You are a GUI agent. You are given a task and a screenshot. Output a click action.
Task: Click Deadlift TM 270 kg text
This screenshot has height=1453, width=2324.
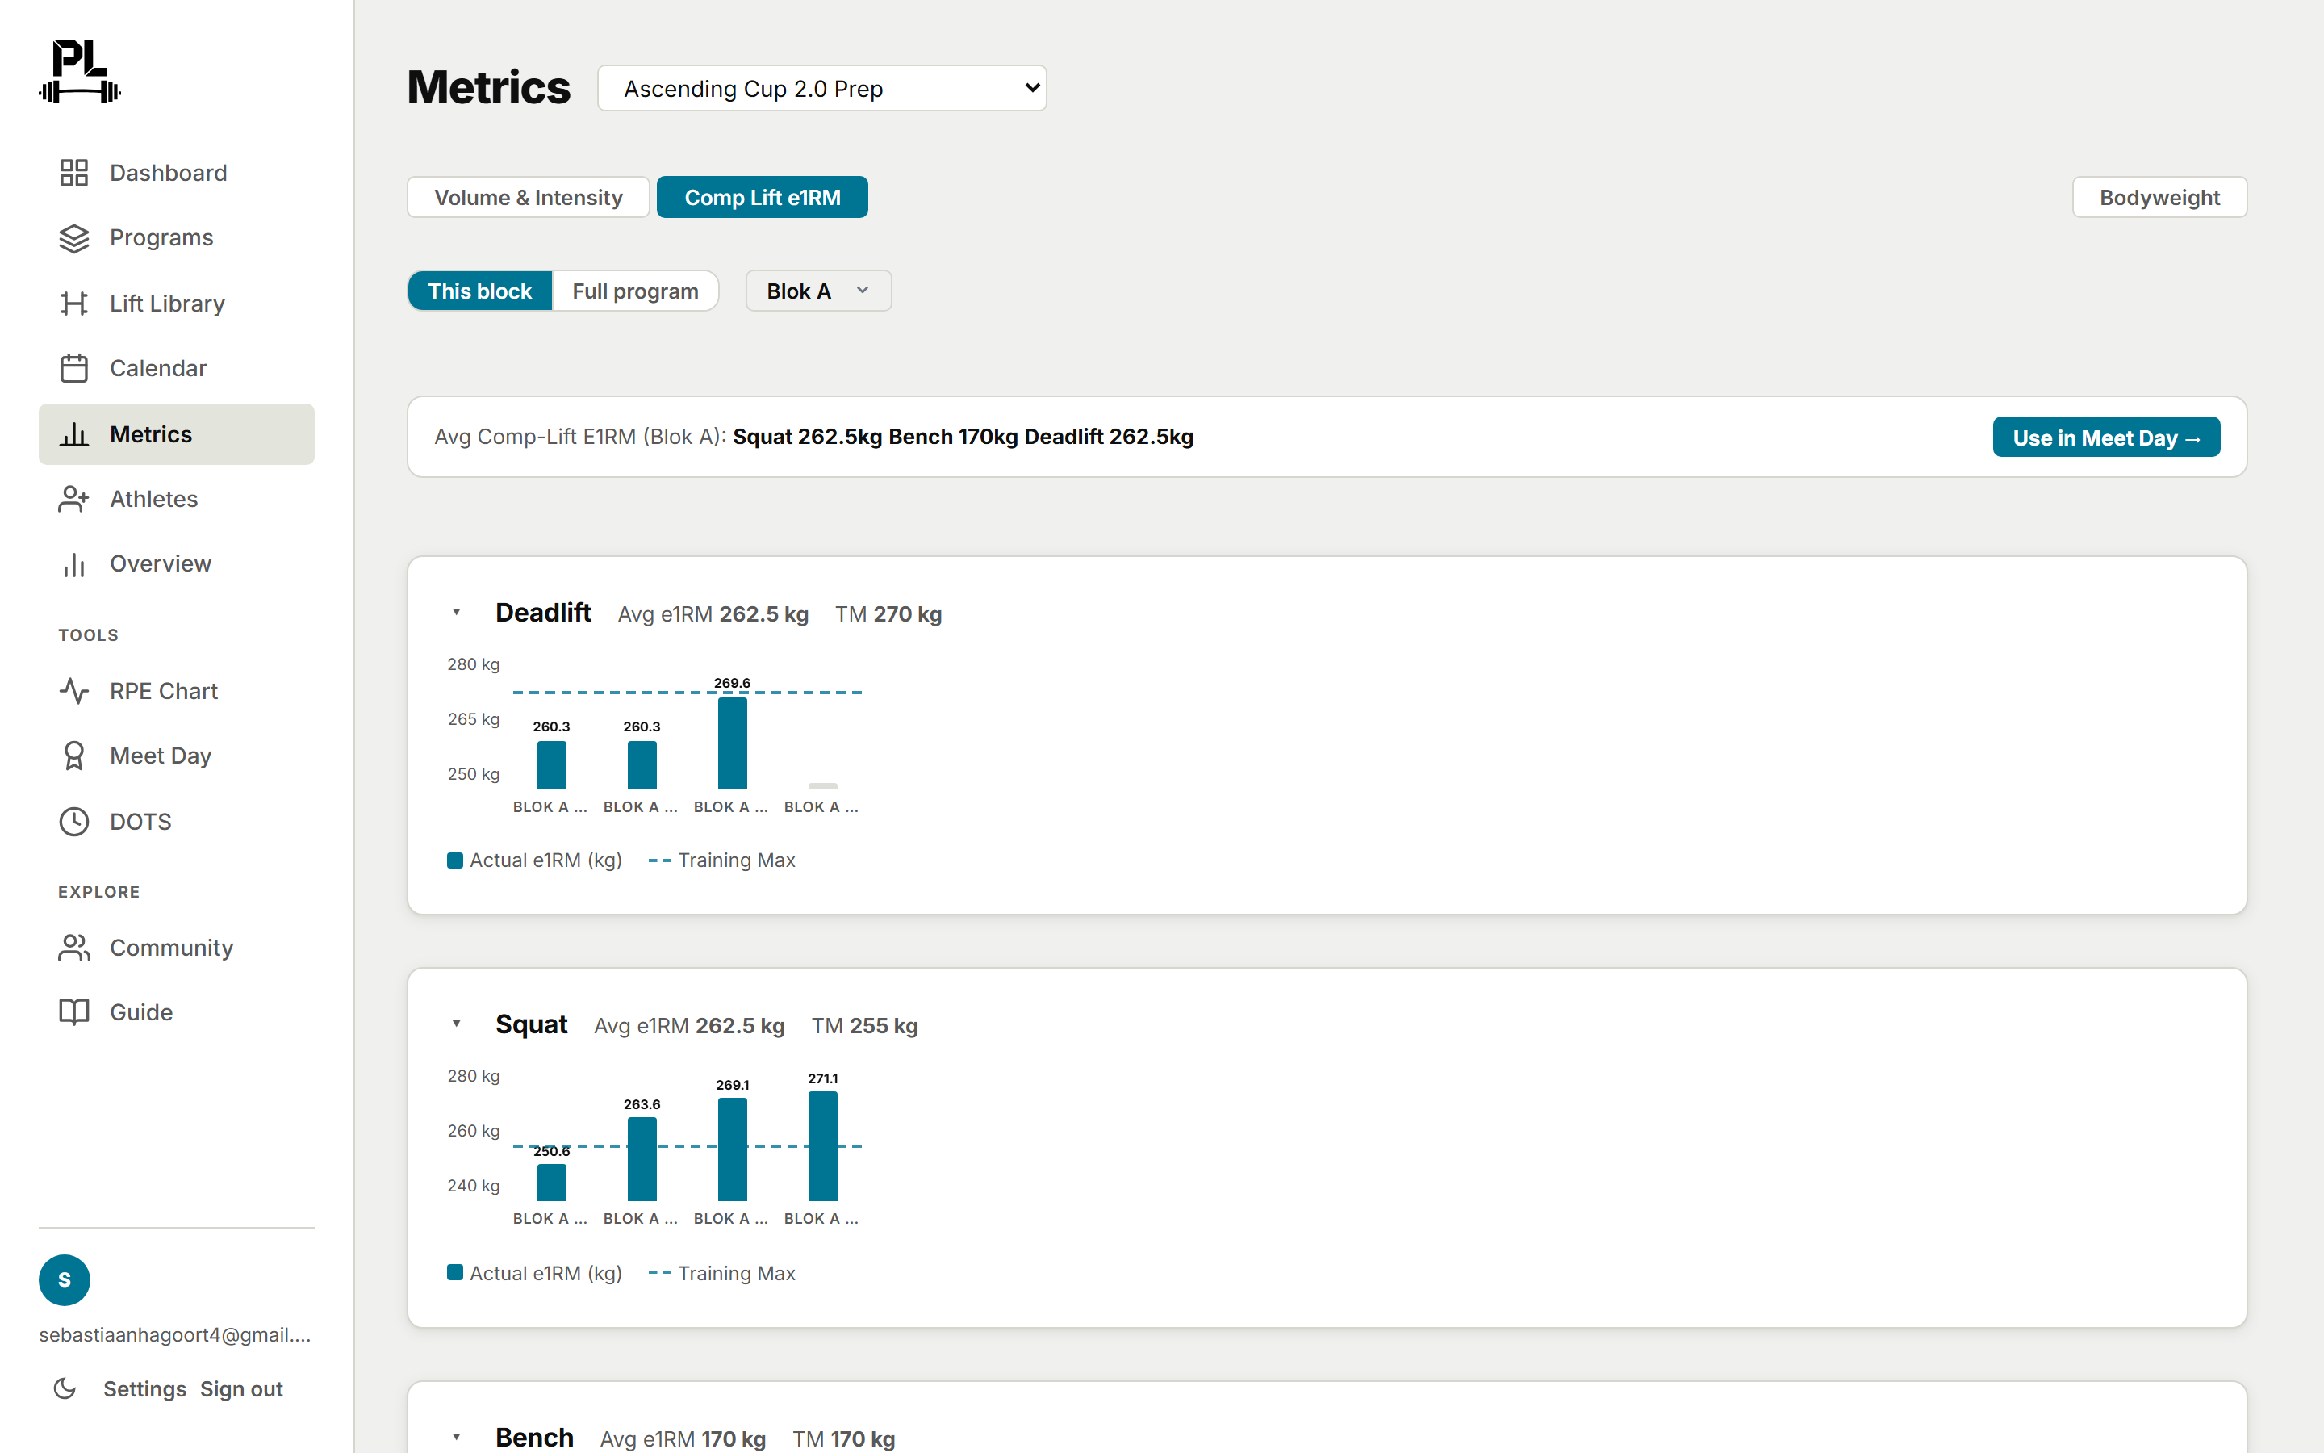(x=888, y=614)
